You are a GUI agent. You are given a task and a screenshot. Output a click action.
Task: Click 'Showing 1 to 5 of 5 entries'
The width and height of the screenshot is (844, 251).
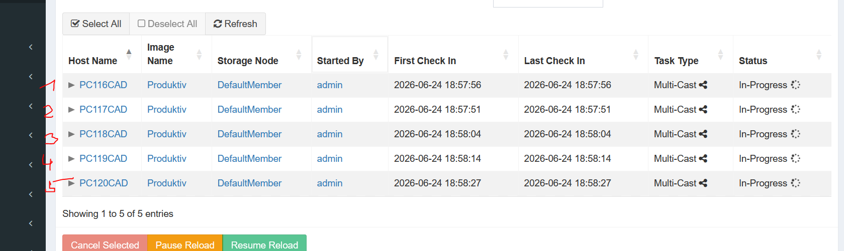click(118, 214)
